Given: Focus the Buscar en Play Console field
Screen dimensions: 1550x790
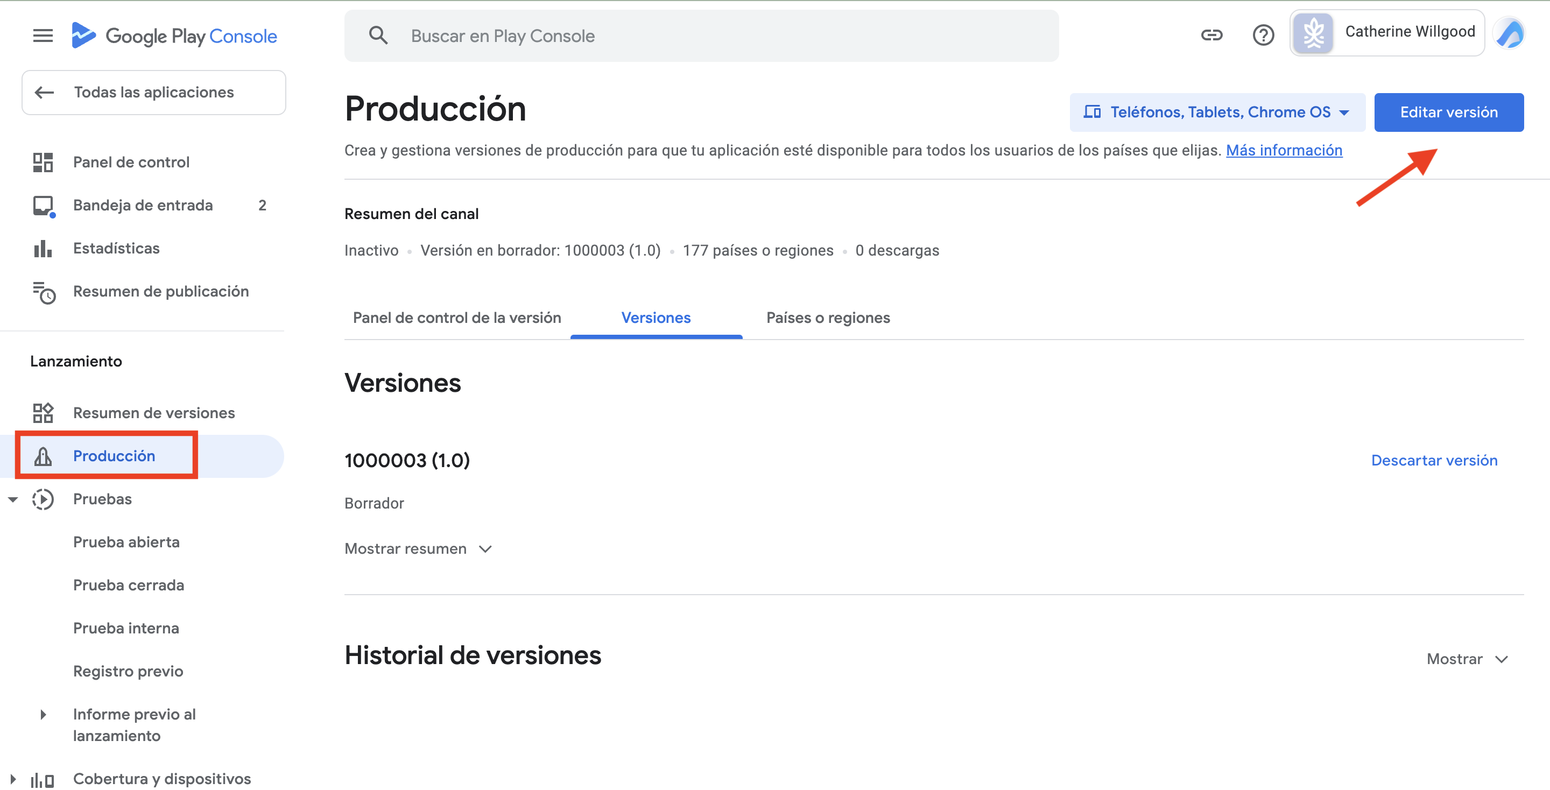Looking at the screenshot, I should coord(702,36).
